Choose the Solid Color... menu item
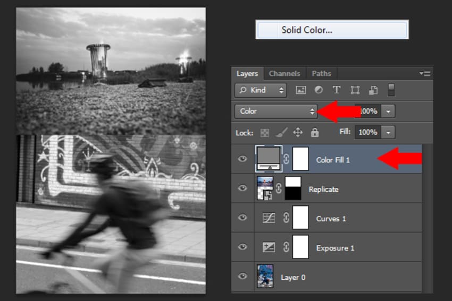Screen dimensions: 452x301 point(332,30)
